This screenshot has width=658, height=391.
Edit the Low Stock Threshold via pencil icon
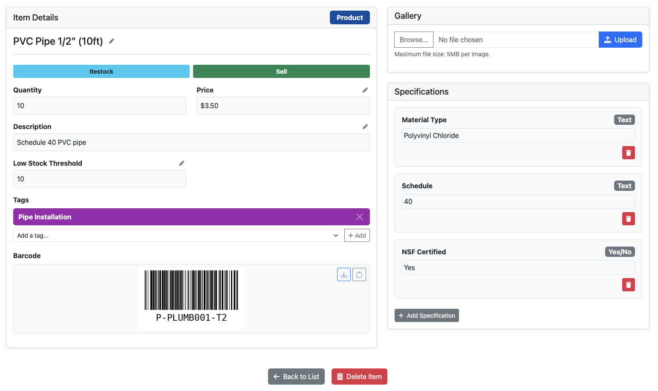[x=182, y=163]
